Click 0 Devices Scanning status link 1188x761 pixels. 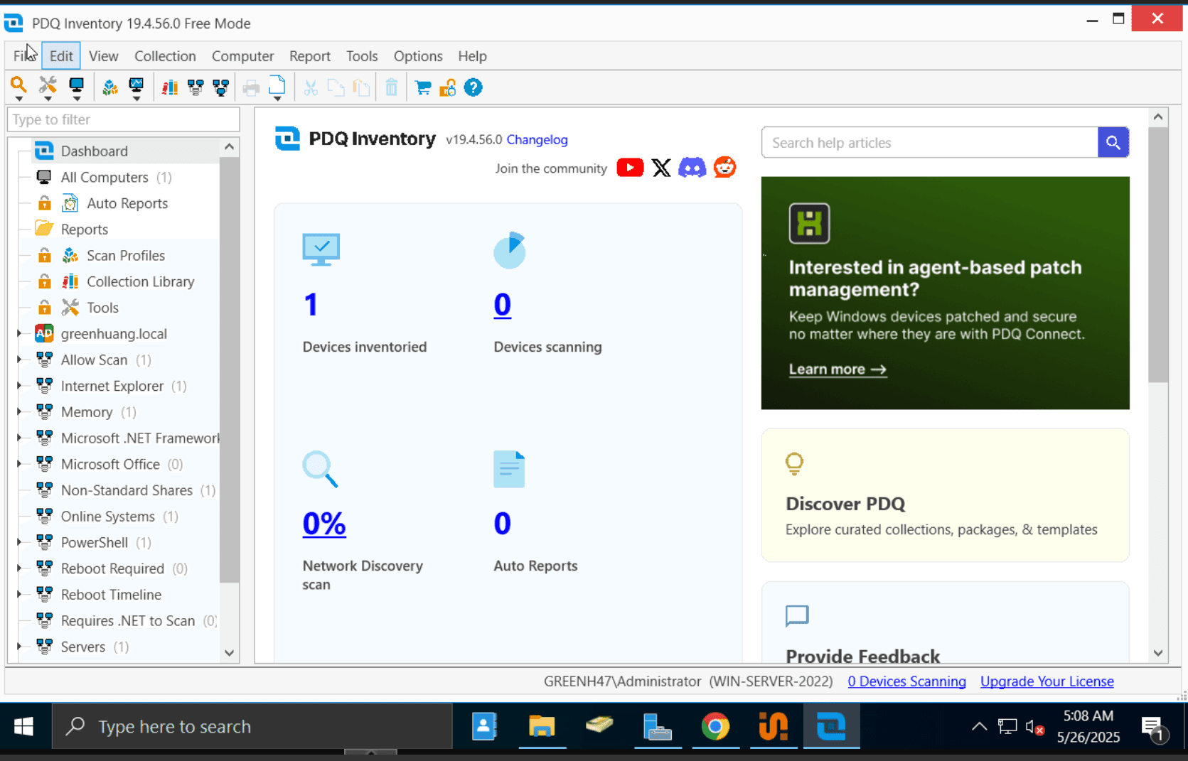906,681
